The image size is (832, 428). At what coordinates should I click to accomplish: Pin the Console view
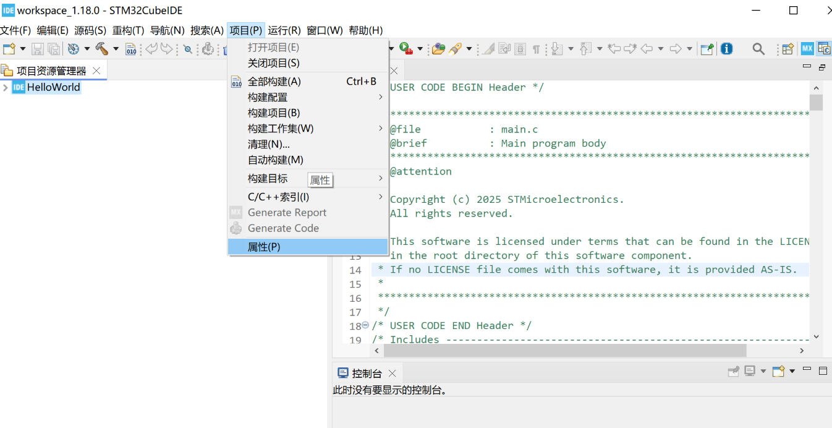(734, 371)
